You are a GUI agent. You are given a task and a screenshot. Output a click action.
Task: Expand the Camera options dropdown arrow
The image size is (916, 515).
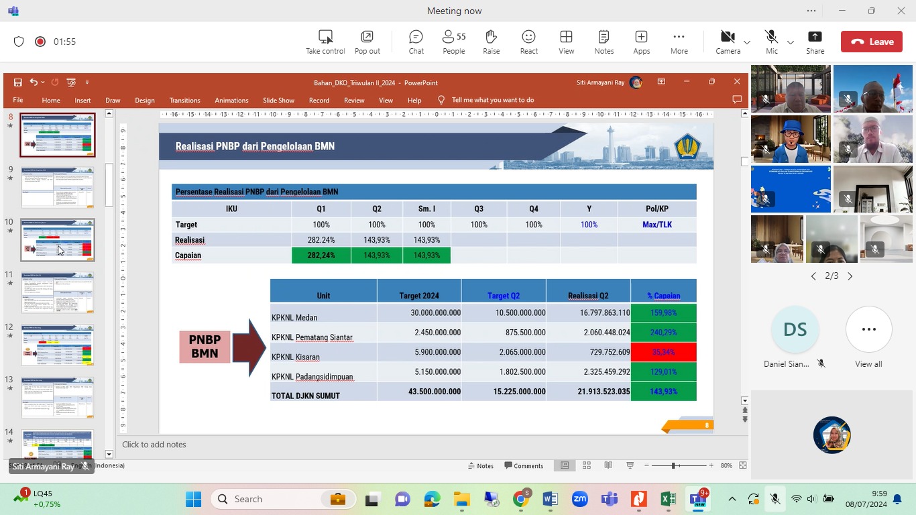(747, 42)
